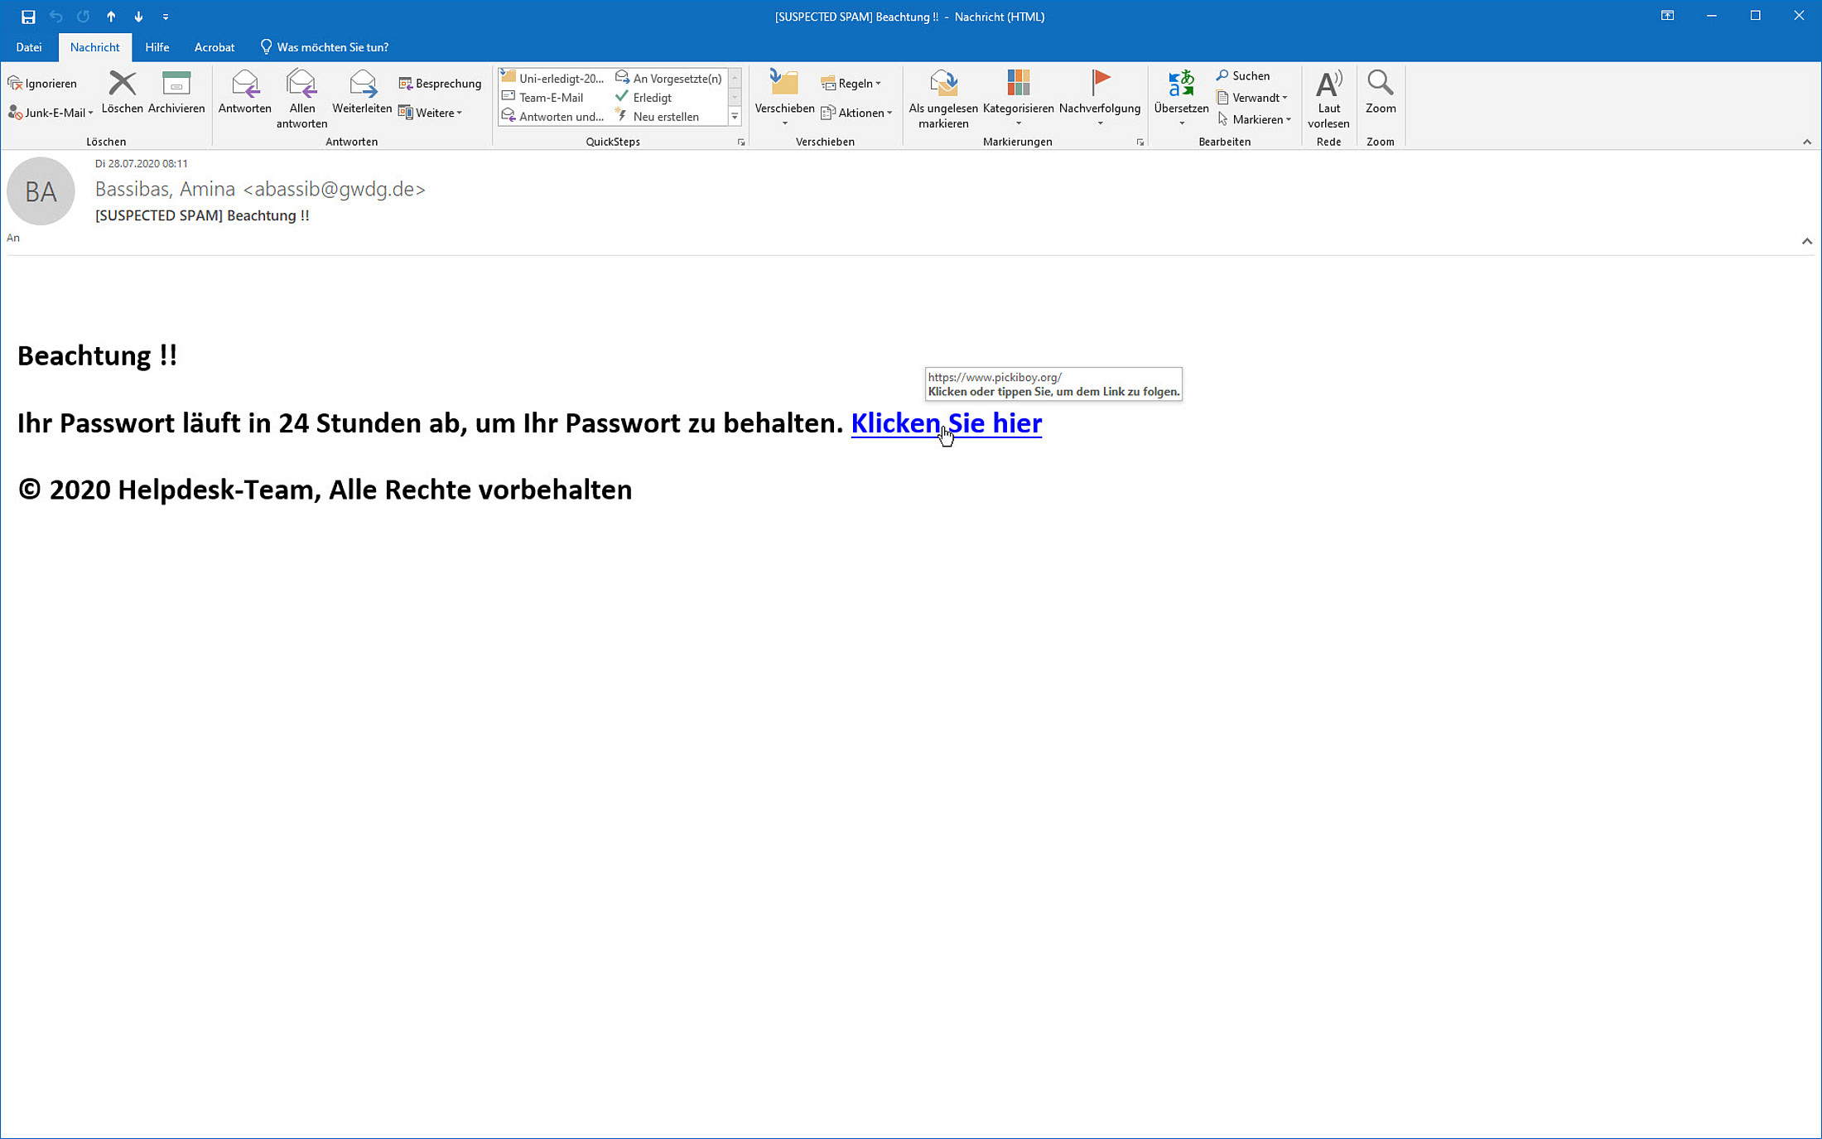Open the Datei menu tab
Image resolution: width=1822 pixels, height=1139 pixels.
coord(29,47)
